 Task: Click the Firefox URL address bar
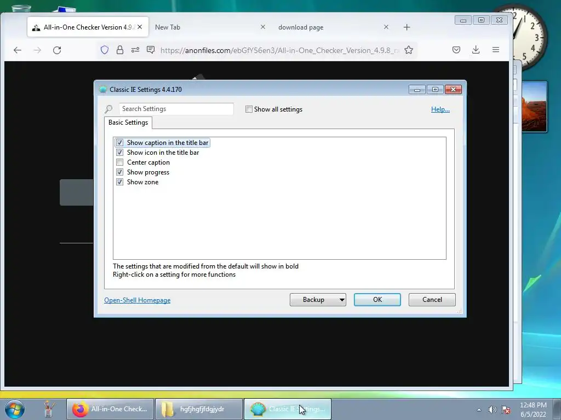[279, 50]
